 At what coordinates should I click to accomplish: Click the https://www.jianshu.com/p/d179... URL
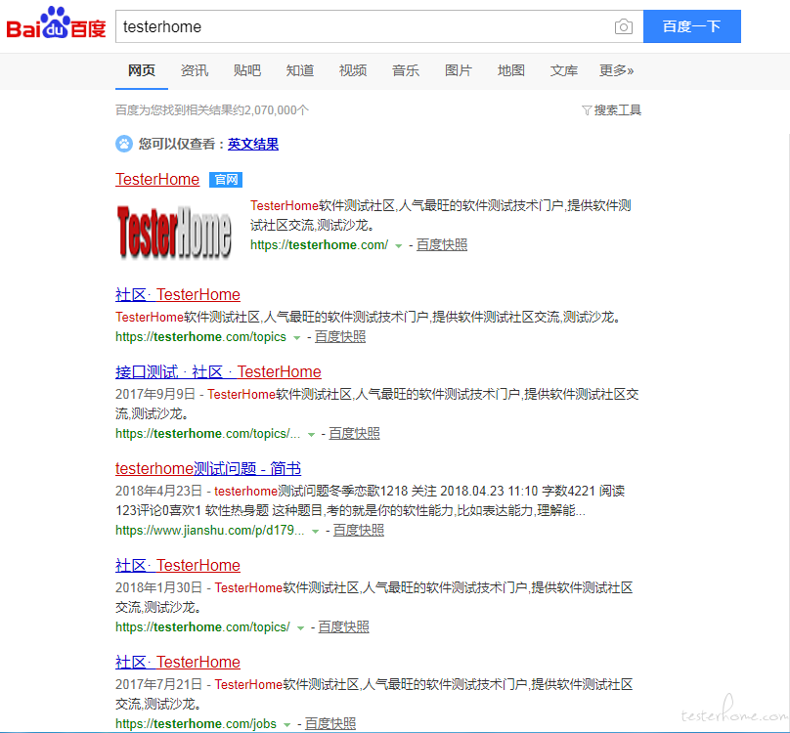[209, 530]
